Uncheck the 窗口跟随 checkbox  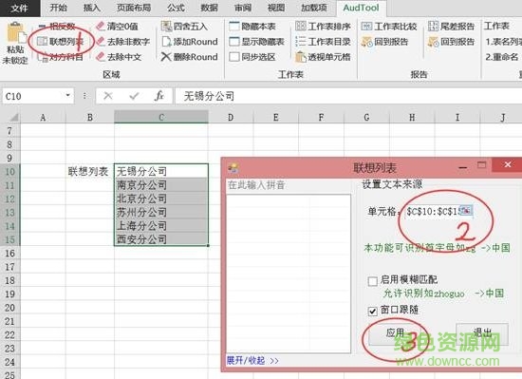(x=373, y=311)
